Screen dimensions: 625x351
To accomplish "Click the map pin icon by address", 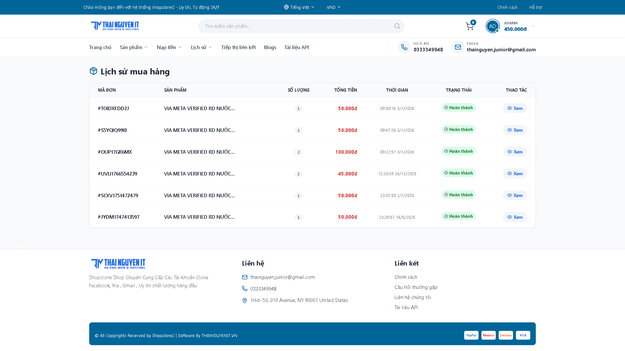I will 244,301.
